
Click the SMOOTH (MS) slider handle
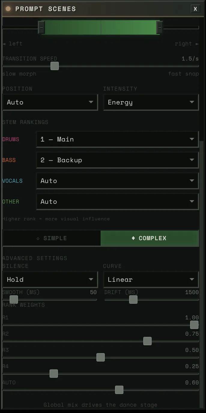click(x=14, y=300)
